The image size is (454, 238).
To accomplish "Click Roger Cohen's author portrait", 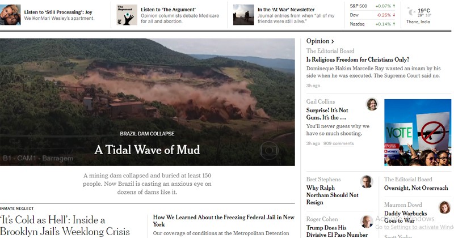I will [367, 222].
